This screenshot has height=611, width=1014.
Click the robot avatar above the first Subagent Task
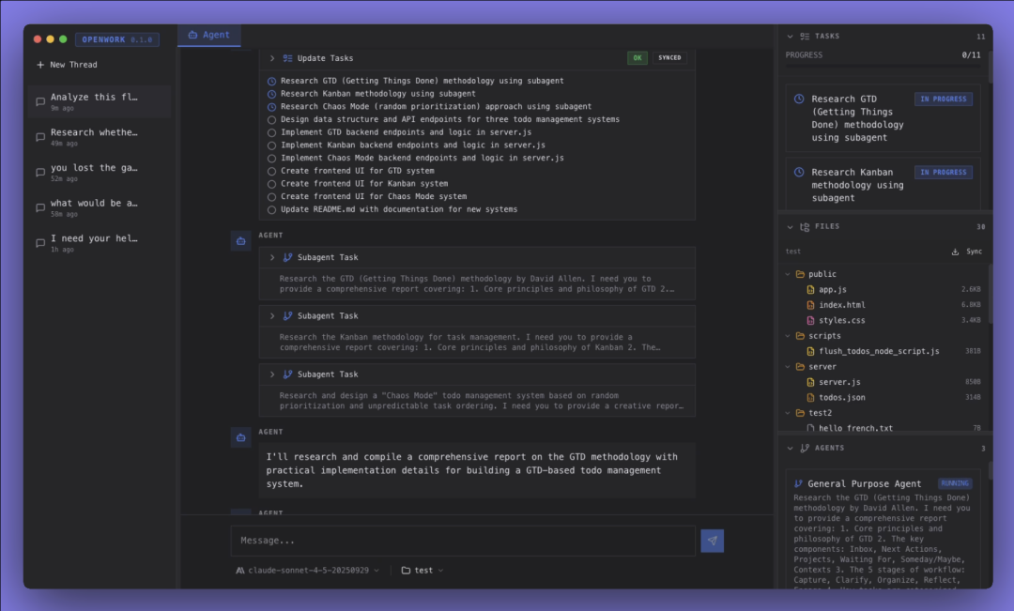click(x=240, y=241)
